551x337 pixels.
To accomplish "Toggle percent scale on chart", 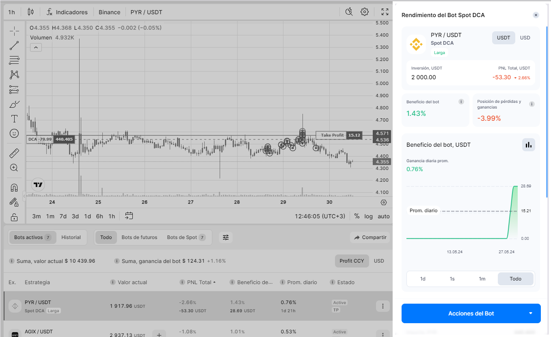I will pyautogui.click(x=357, y=216).
